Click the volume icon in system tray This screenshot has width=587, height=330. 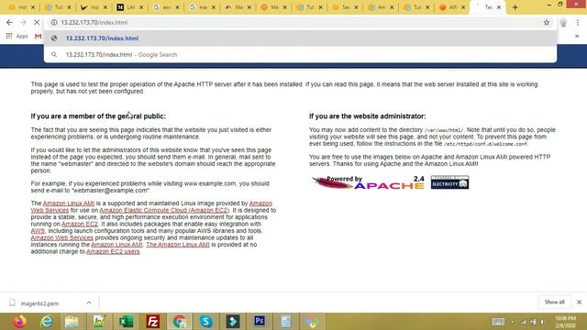[542, 322]
